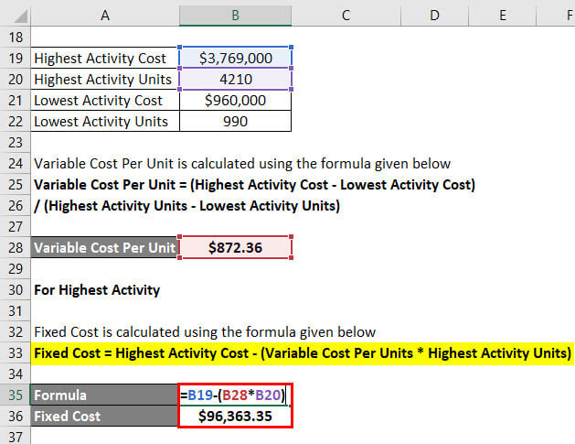The height and width of the screenshot is (444, 575).
Task: Click the 990 value cell
Action: click(x=236, y=121)
